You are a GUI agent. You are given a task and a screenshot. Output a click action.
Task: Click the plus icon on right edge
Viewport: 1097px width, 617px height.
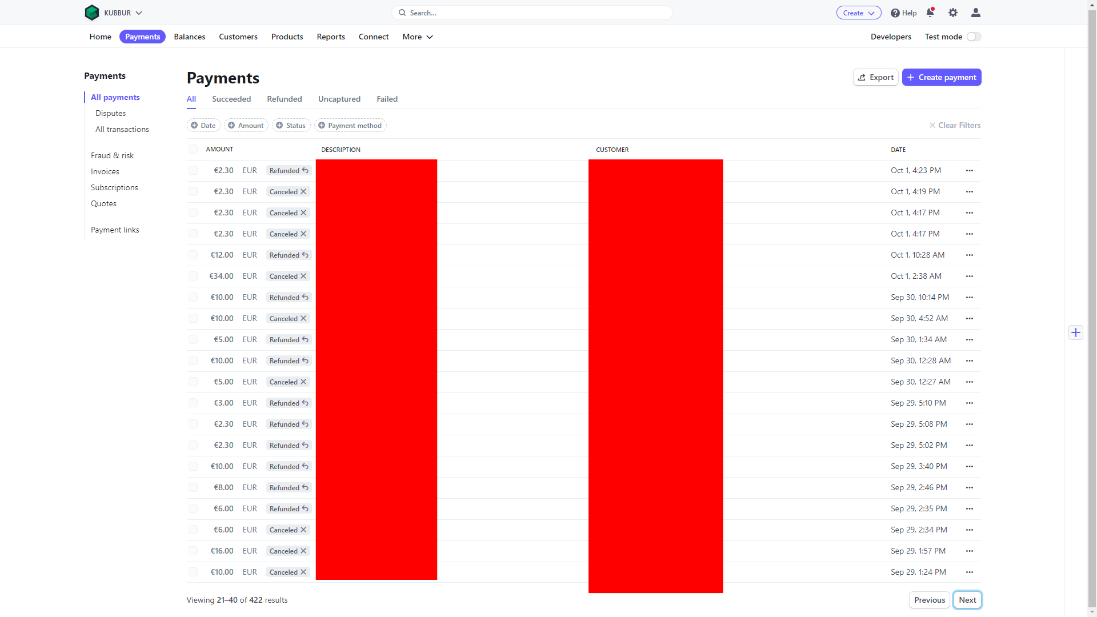tap(1076, 332)
